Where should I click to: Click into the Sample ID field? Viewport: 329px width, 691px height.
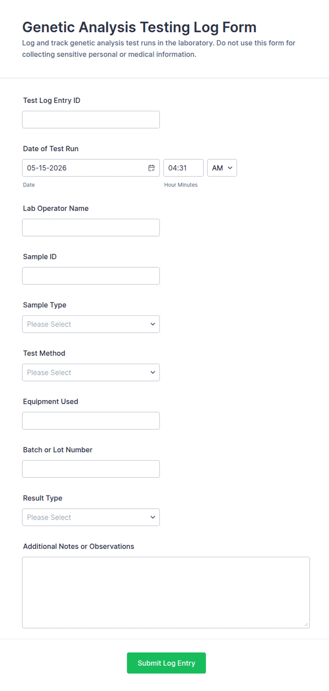coord(91,276)
